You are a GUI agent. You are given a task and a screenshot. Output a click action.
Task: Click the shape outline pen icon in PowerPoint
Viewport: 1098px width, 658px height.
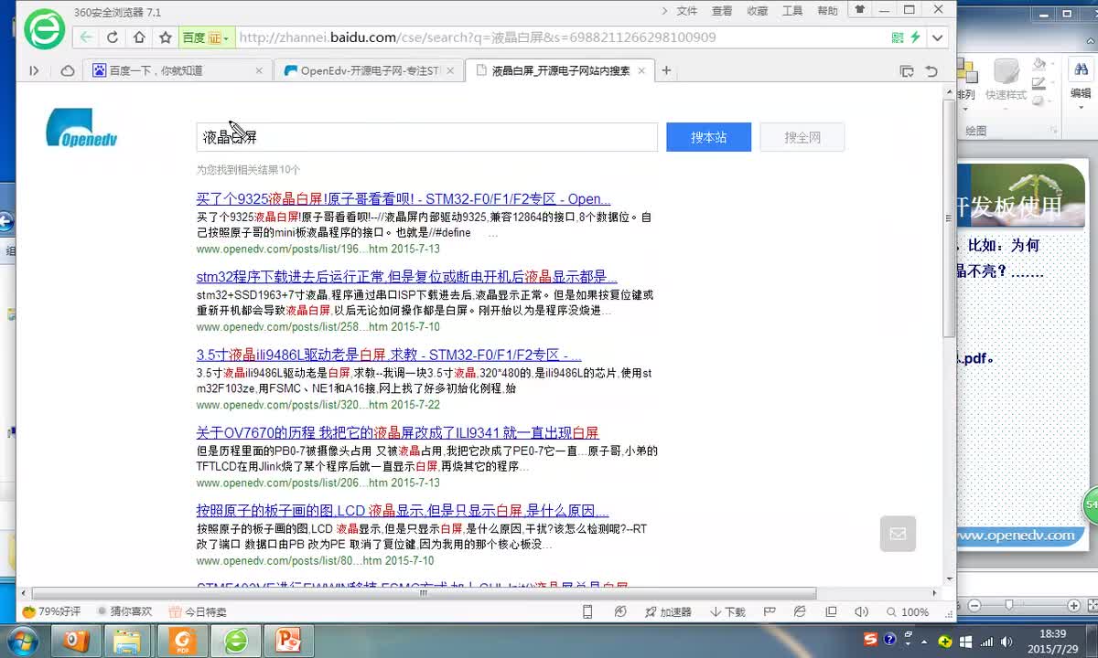[1039, 82]
